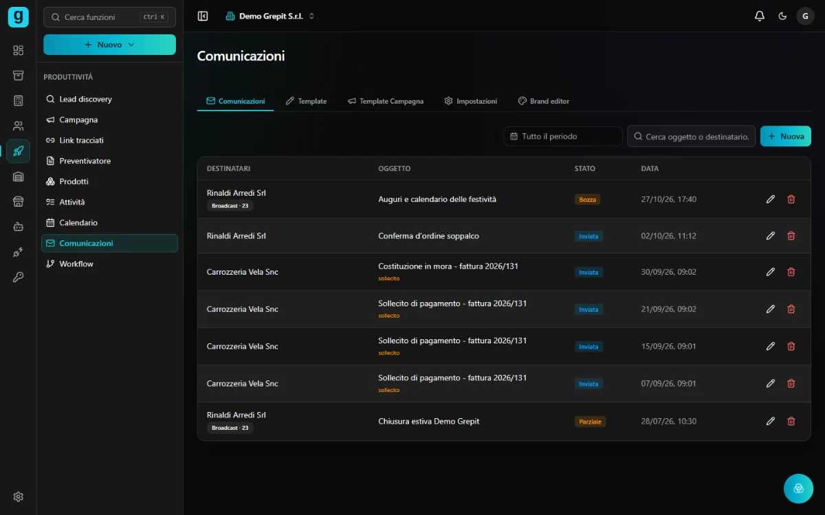
Task: Open user avatar G menu
Action: coord(805,16)
